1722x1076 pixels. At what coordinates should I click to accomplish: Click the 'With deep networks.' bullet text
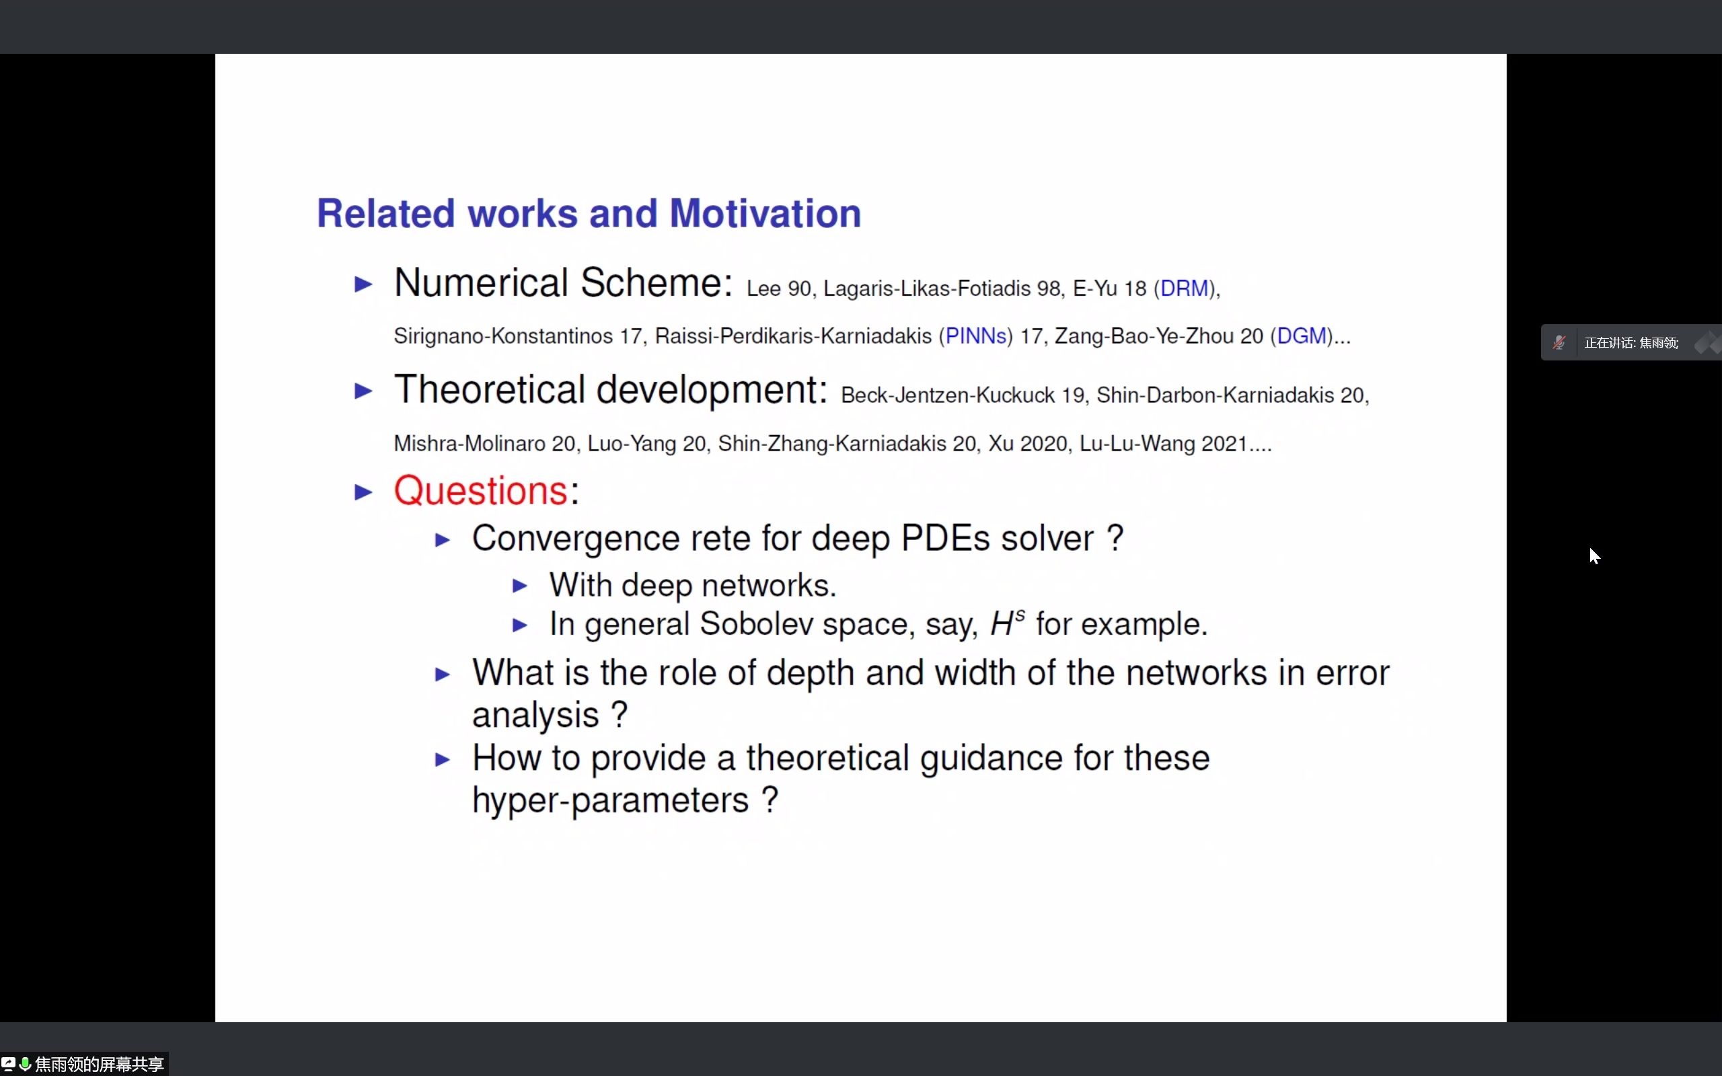point(692,586)
